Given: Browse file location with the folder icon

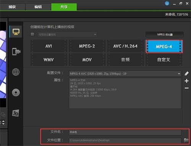Looking at the screenshot, I should pos(186,140).
